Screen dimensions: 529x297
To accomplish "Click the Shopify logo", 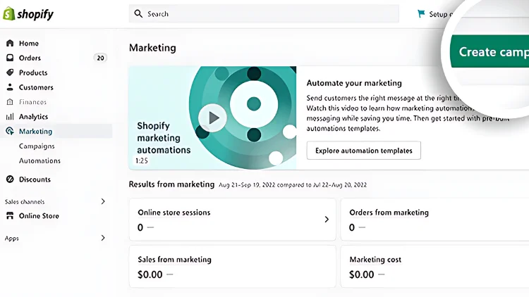I will tap(28, 14).
